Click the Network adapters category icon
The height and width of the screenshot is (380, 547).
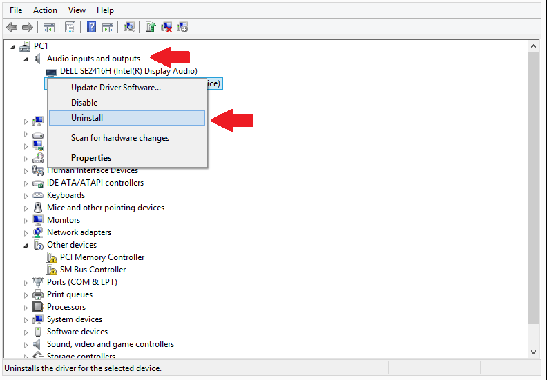(x=38, y=232)
